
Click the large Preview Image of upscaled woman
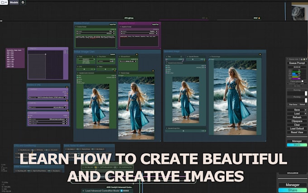[x=234, y=97]
